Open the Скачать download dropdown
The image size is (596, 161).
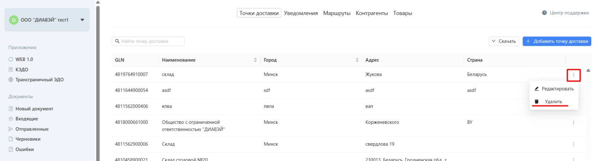[x=504, y=41]
